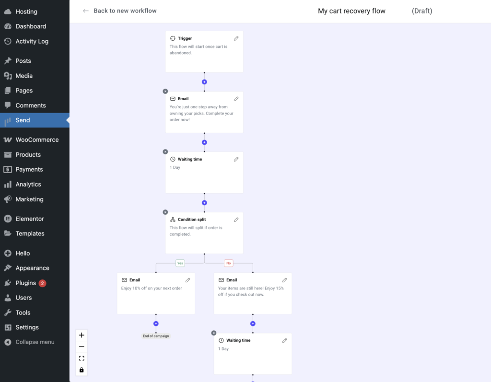Viewport: 491px width, 382px height.
Task: Click the back arrow icon
Action: (85, 11)
